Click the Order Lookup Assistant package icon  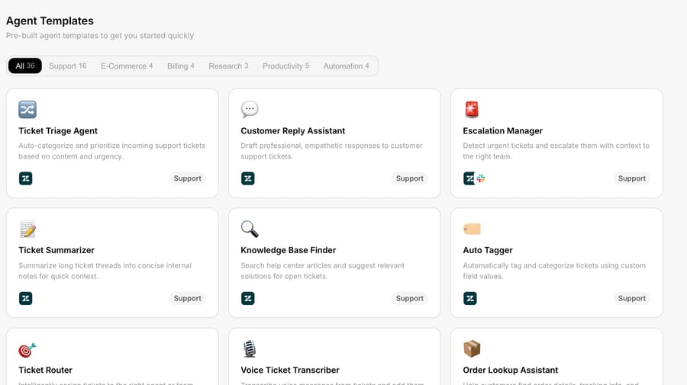click(x=472, y=348)
